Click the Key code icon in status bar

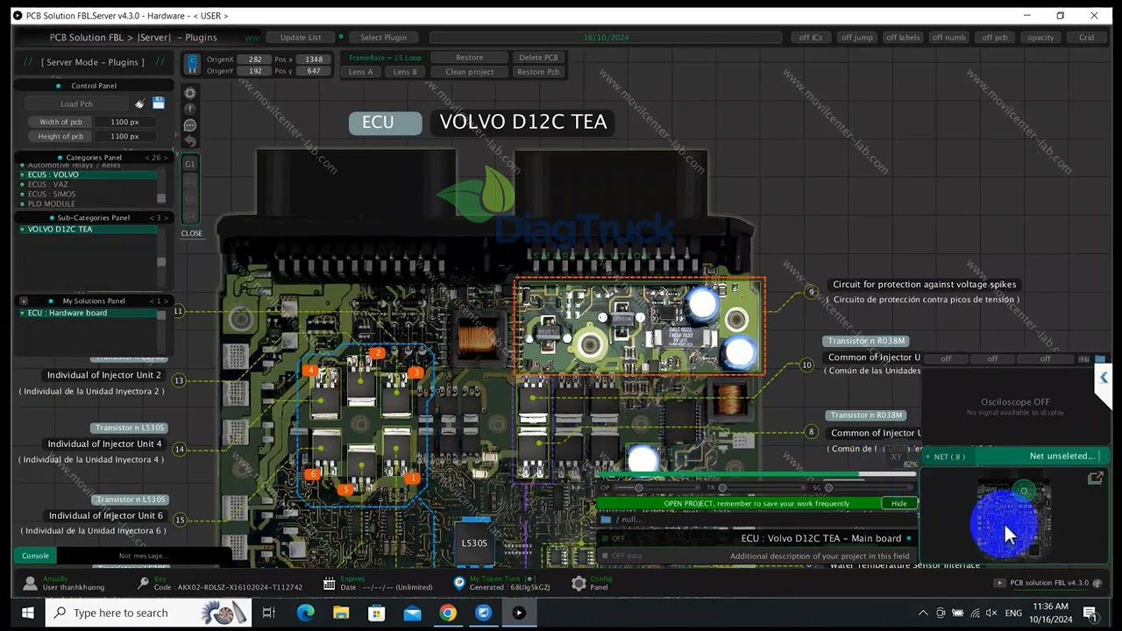tap(143, 583)
